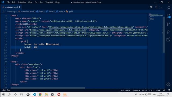This screenshot has height=97, width=172.
Task: Open the Go menu
Action: (36, 2)
